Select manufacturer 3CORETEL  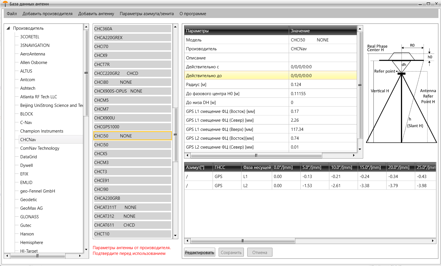pos(30,37)
